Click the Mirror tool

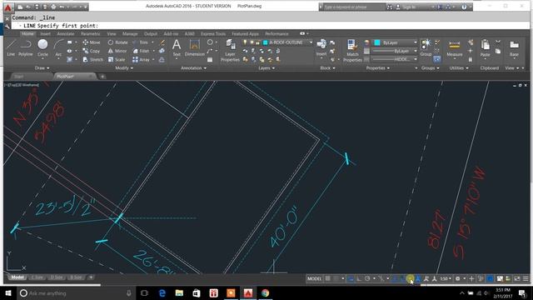[117, 51]
